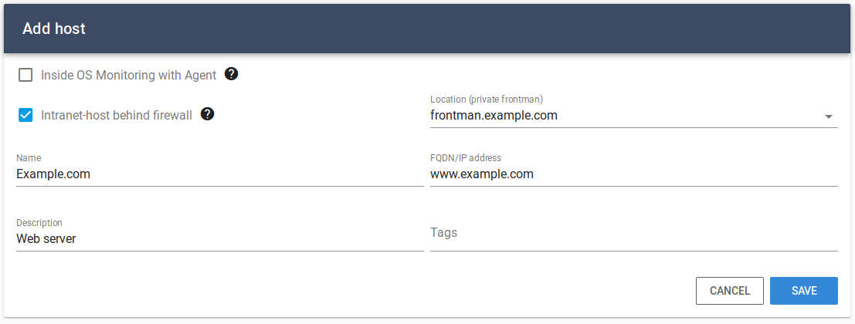Viewport: 855px width, 324px height.
Task: Save the new host
Action: (x=804, y=291)
